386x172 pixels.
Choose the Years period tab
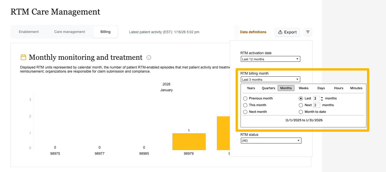251,88
